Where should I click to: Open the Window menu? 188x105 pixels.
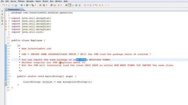tap(58, 1)
